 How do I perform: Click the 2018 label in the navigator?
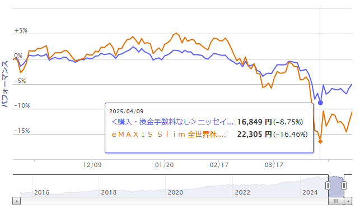pos(109,192)
